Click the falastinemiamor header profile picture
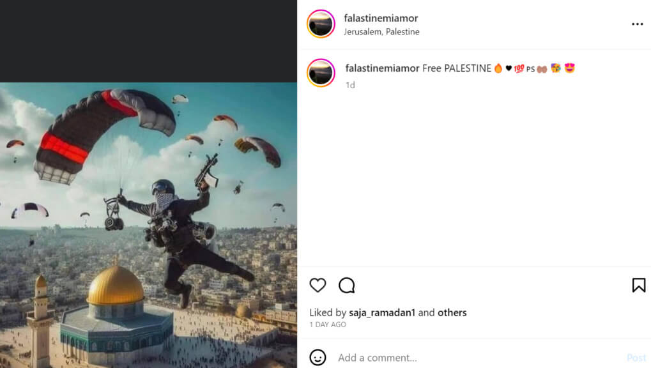 [x=321, y=24]
